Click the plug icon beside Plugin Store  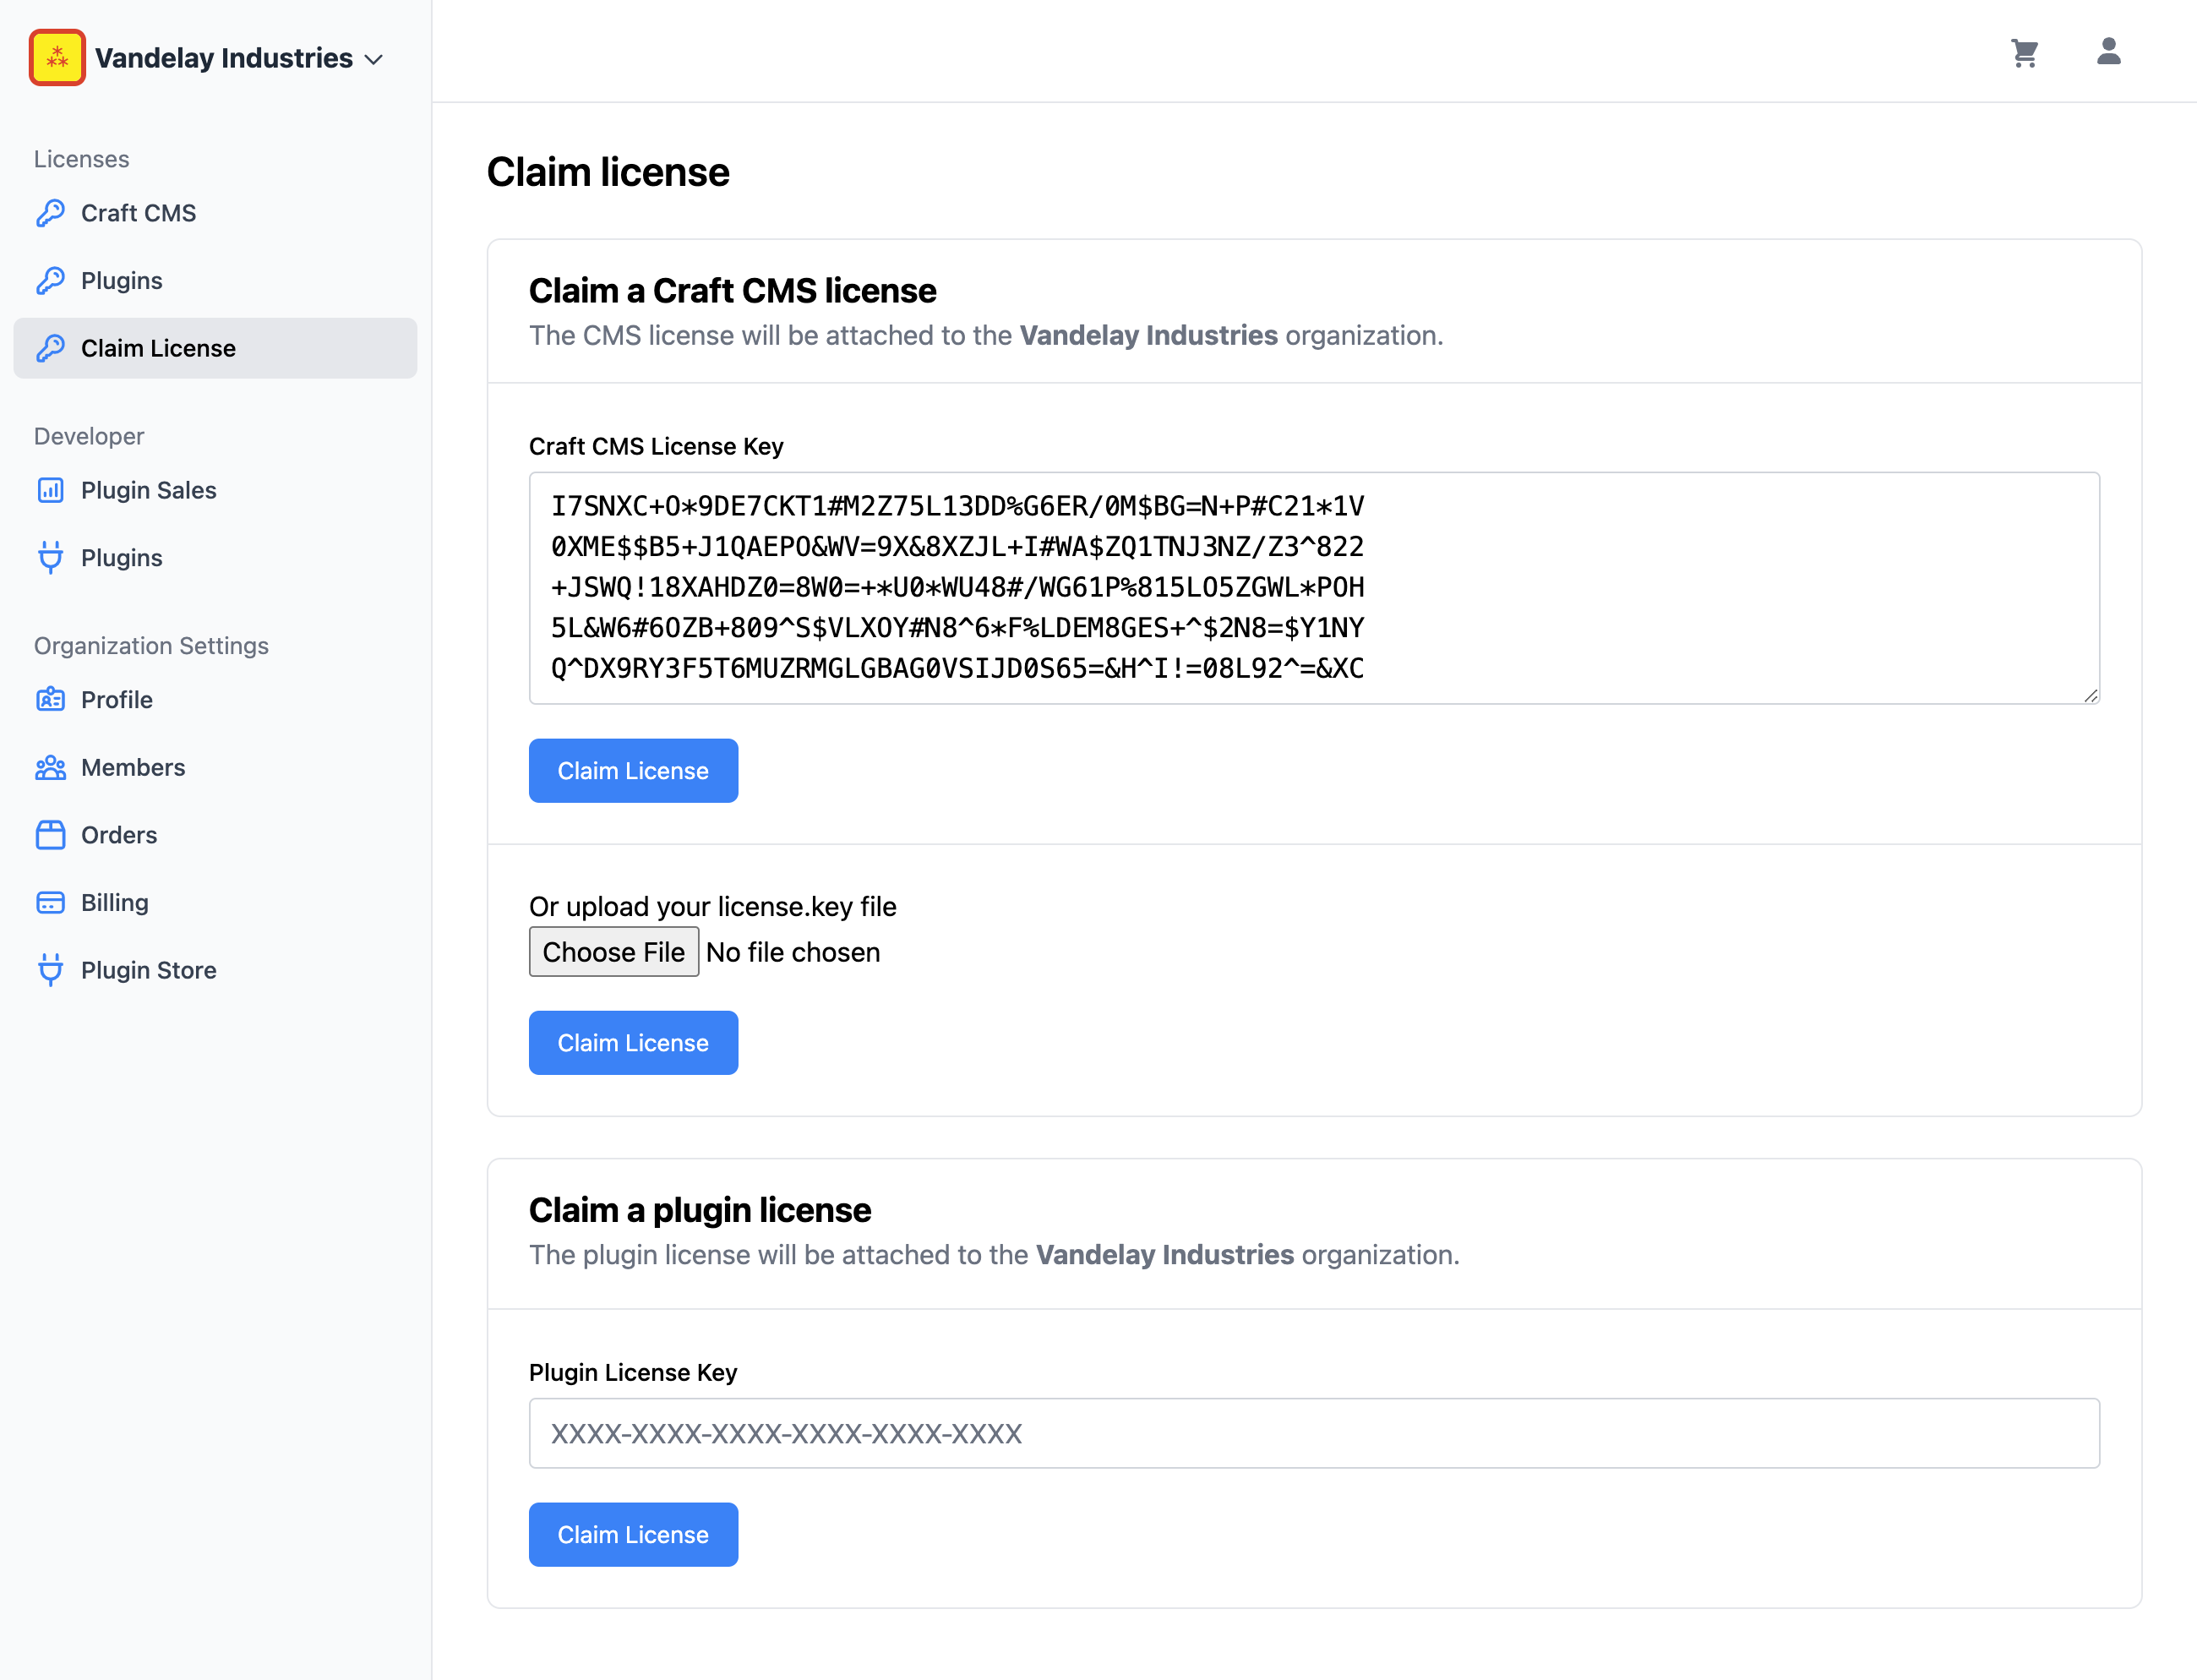point(50,970)
